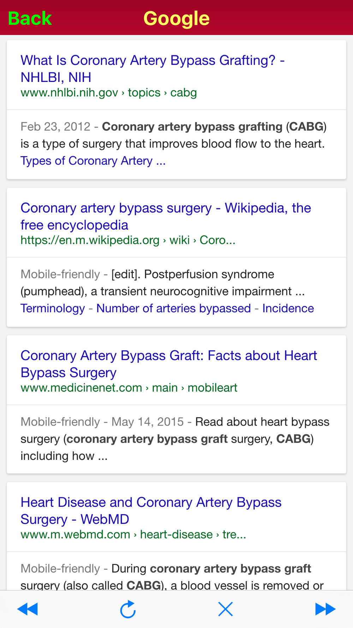The width and height of the screenshot is (353, 628).
Task: Jump to the Terminology section link
Action: (53, 308)
